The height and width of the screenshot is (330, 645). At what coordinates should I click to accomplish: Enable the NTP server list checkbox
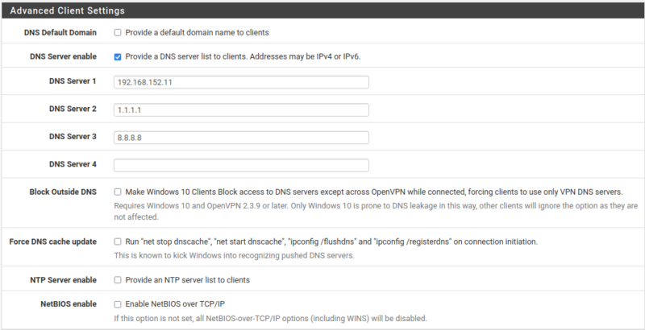pos(118,280)
